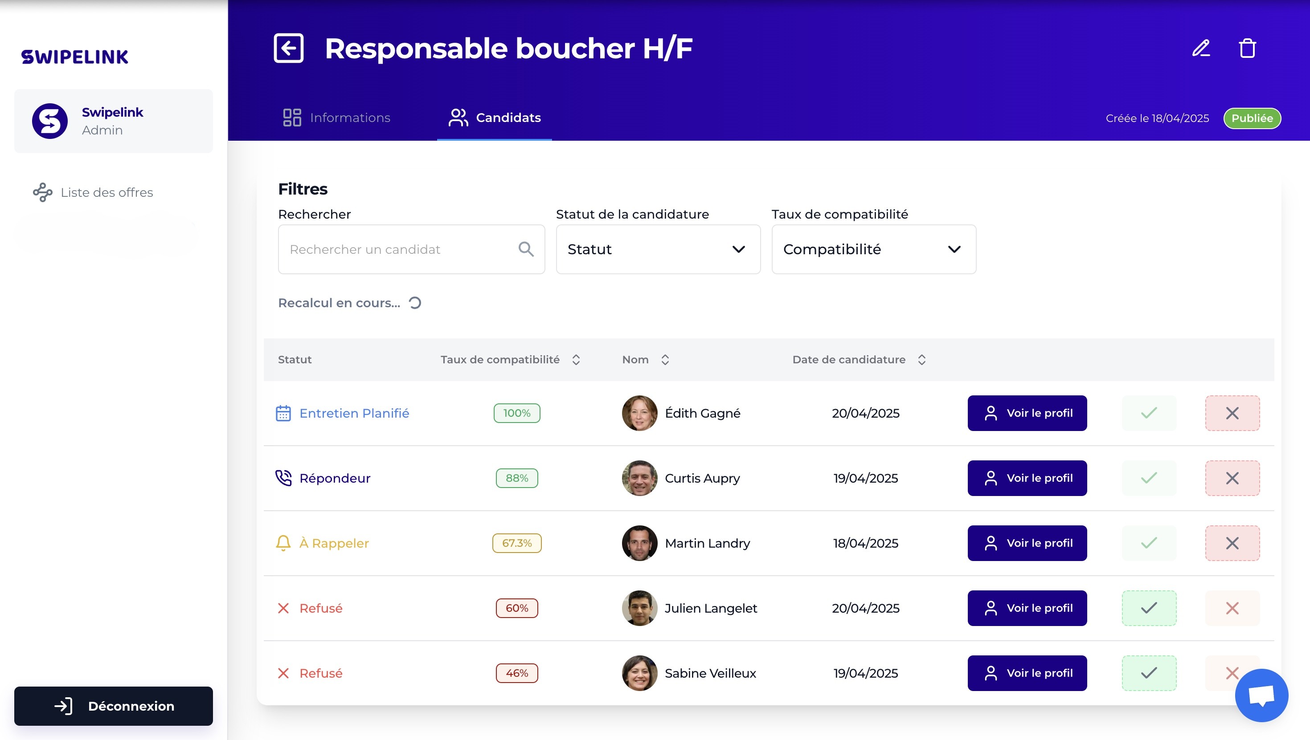Click the phone icon next to Répondeur
This screenshot has width=1310, height=740.
tap(283, 478)
